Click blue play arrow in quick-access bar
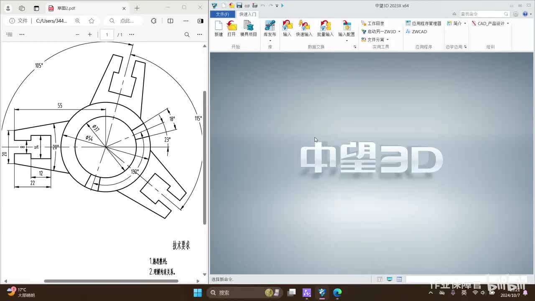This screenshot has height=301, width=535. pos(283,5)
